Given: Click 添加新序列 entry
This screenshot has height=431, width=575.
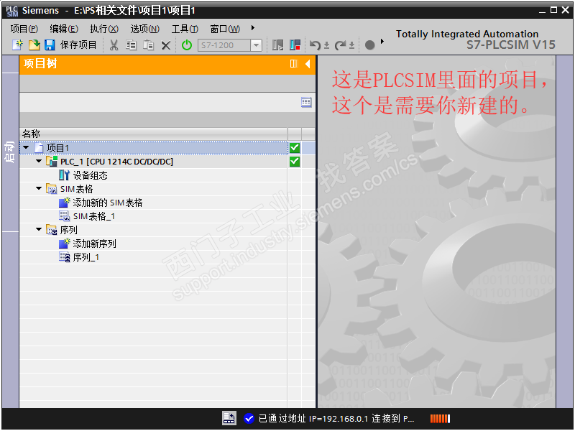Looking at the screenshot, I should click(95, 244).
